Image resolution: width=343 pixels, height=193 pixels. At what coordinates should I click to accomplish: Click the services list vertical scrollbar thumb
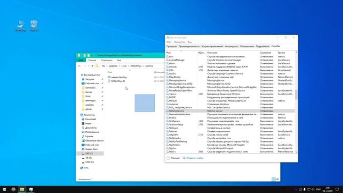pos(296,94)
